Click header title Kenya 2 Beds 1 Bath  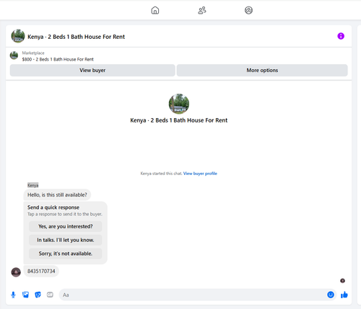(x=76, y=37)
